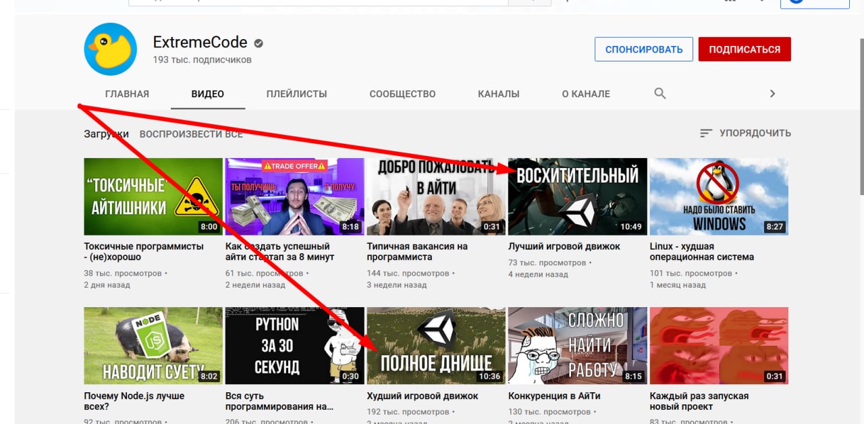Screen dimensions: 864x424
Task: Open the Добро пожаловать в айти thumbnail
Action: (436, 196)
